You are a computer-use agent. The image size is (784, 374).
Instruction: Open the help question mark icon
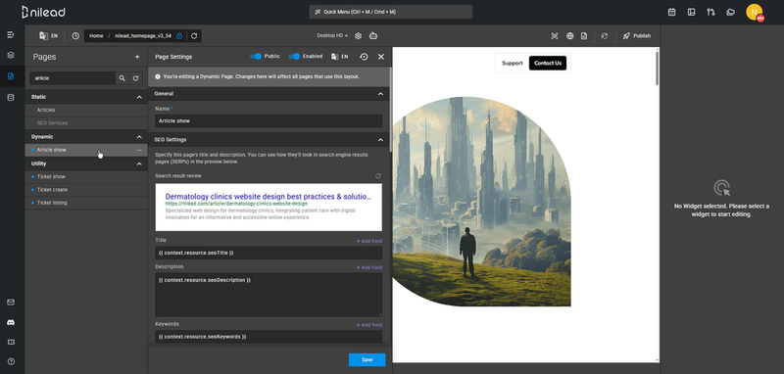pos(11,361)
